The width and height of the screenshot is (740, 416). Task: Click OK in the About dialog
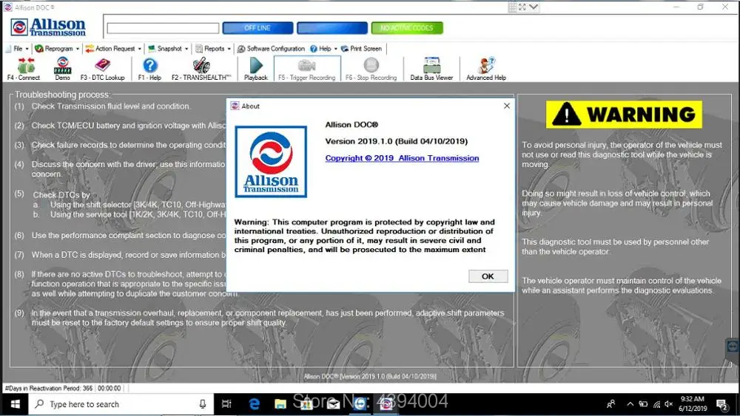point(488,276)
